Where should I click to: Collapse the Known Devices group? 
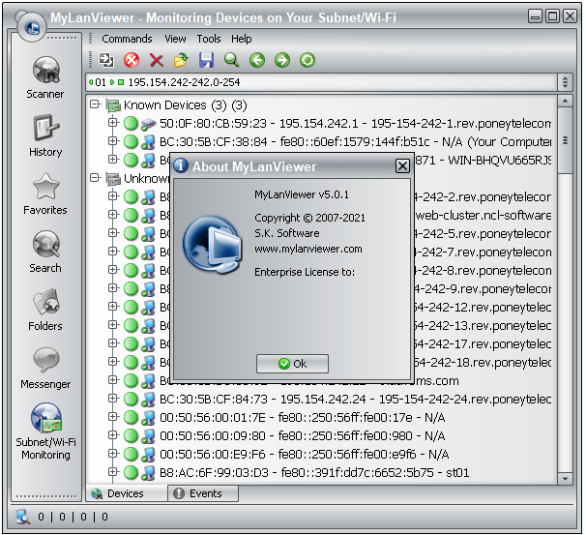(x=95, y=104)
